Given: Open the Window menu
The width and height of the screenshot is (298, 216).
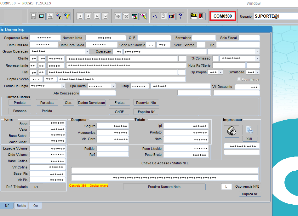Looking at the screenshot, I should (253, 3).
